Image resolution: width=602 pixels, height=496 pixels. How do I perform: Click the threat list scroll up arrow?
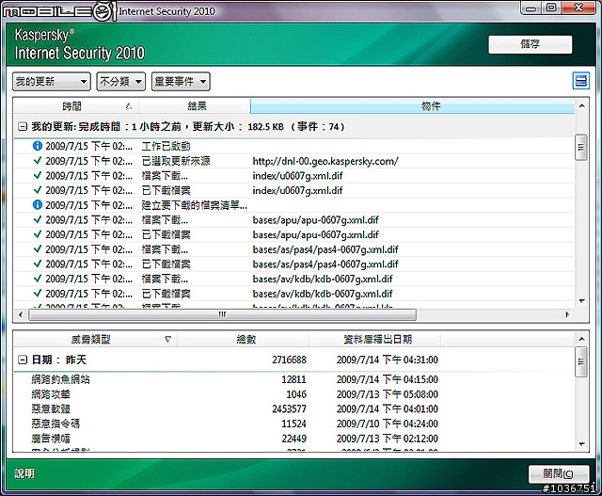(581, 339)
